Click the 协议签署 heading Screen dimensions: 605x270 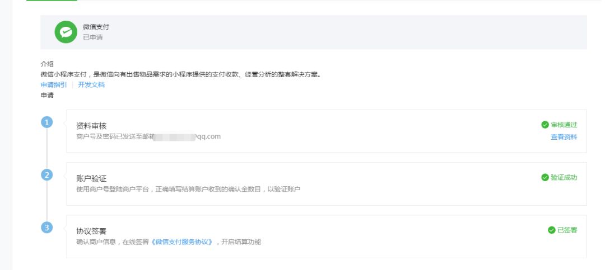(x=91, y=231)
